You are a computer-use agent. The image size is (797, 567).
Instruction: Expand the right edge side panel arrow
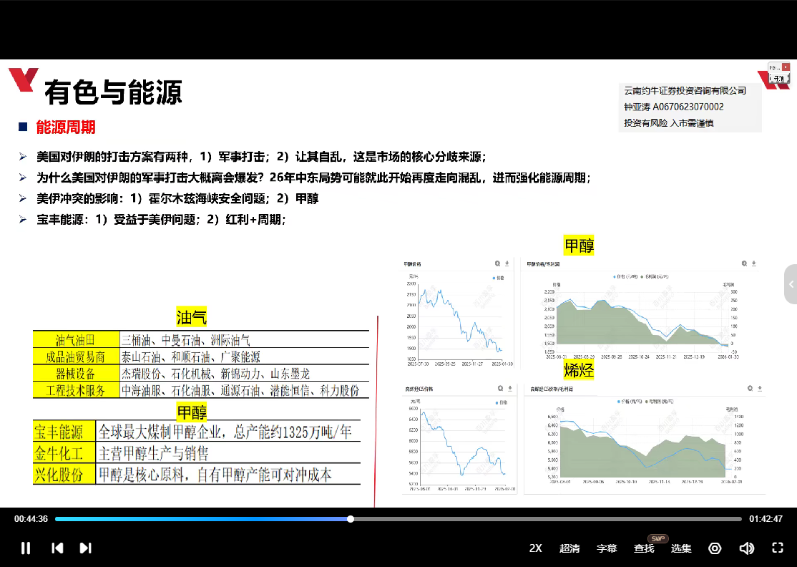pyautogui.click(x=791, y=284)
